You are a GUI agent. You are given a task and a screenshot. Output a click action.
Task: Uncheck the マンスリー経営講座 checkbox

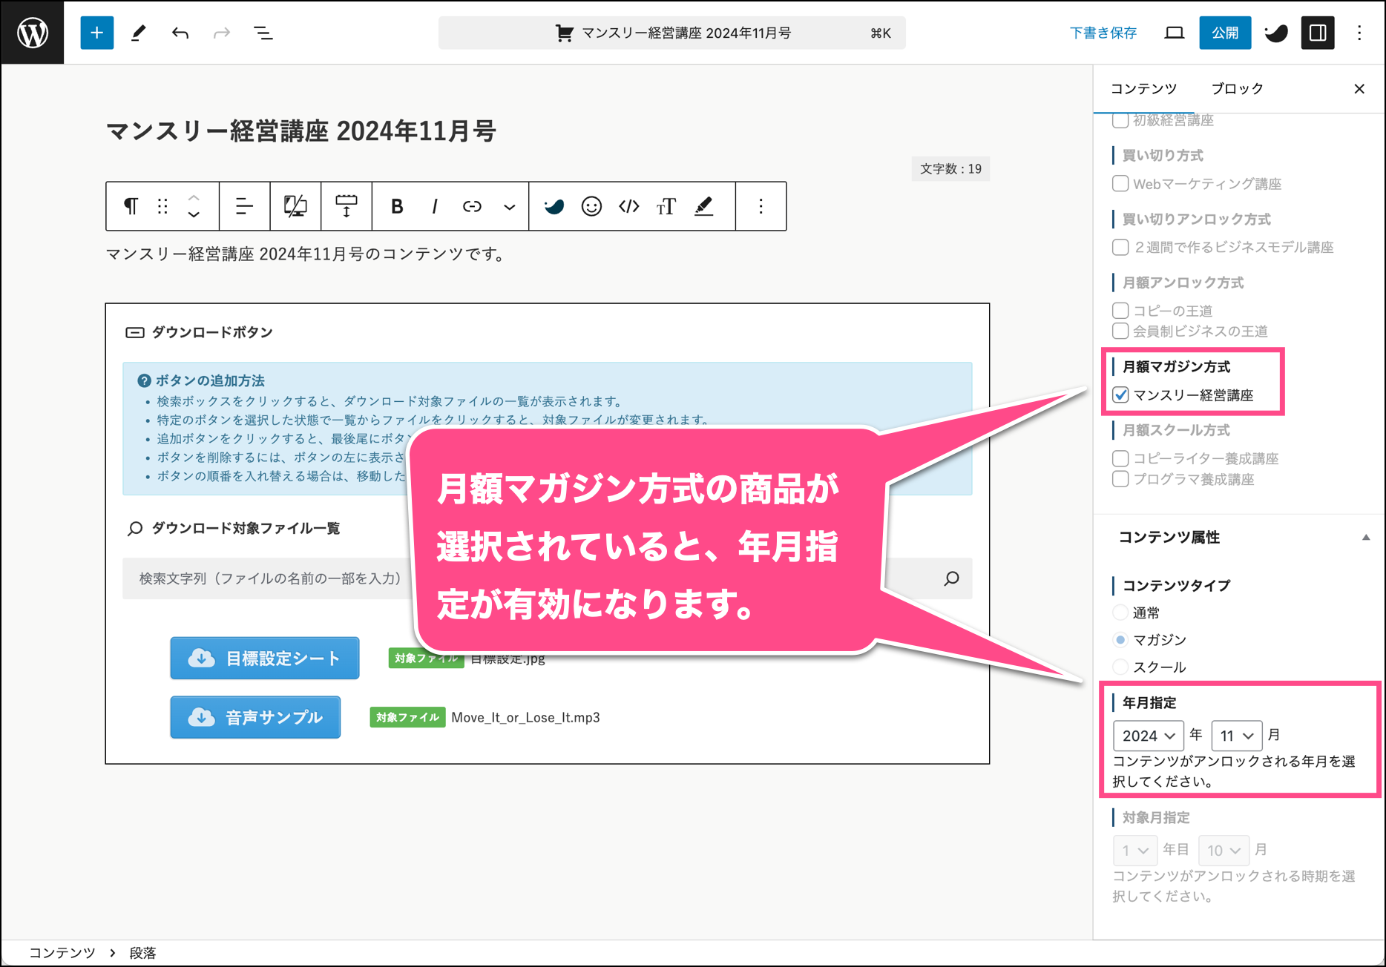click(x=1120, y=395)
